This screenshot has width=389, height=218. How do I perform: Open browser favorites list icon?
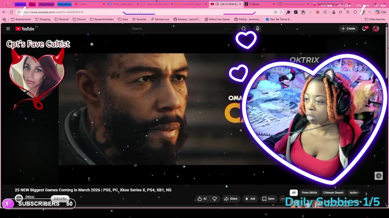[341, 12]
